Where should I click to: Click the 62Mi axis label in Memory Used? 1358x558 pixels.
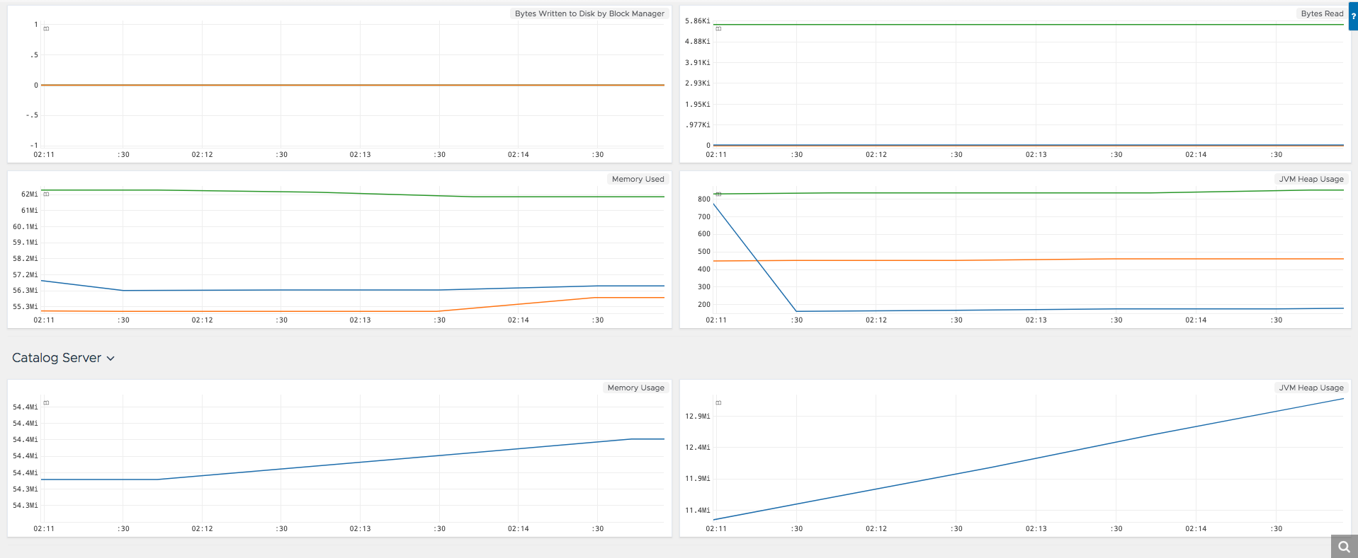29,194
